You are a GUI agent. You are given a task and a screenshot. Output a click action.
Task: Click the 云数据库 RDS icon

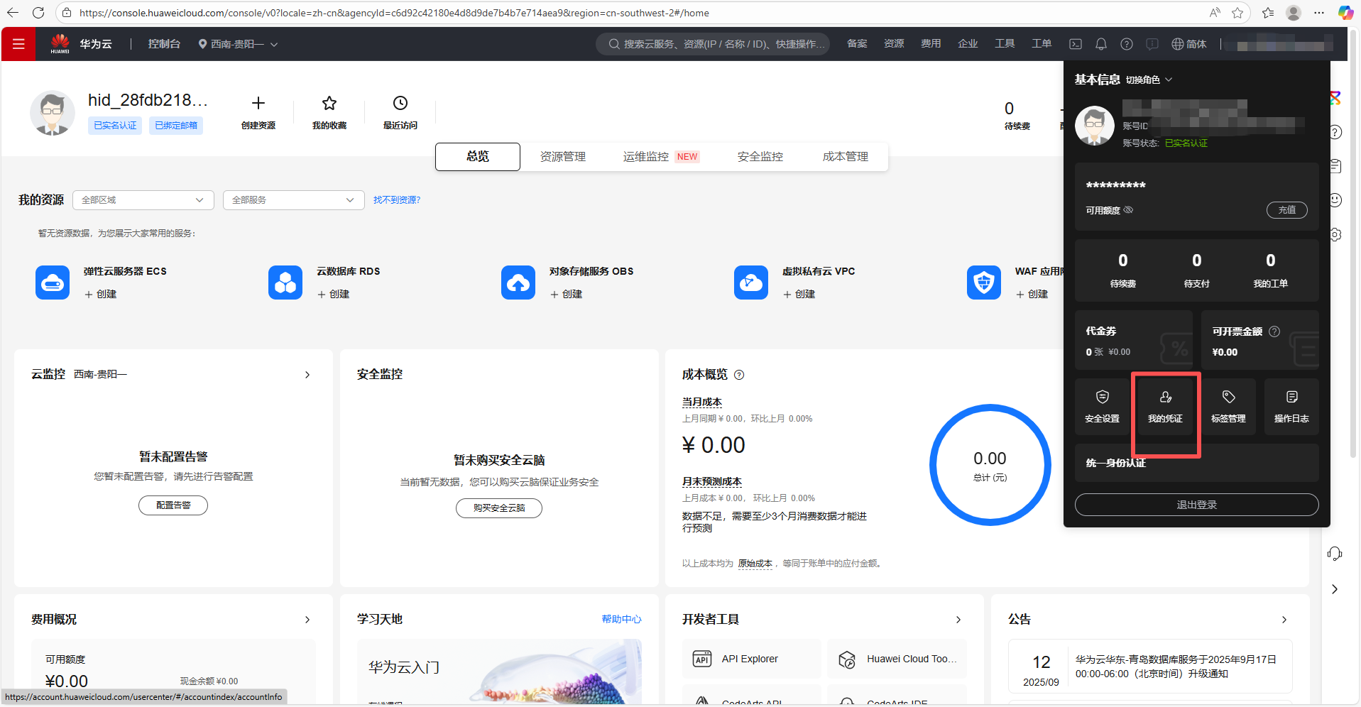[x=285, y=283]
